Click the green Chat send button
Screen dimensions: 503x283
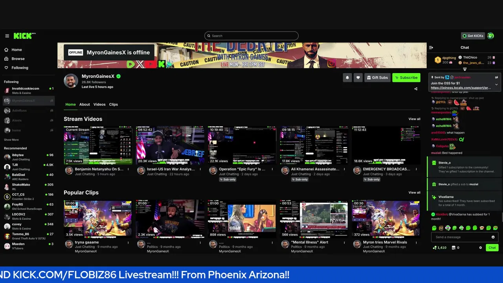492,248
